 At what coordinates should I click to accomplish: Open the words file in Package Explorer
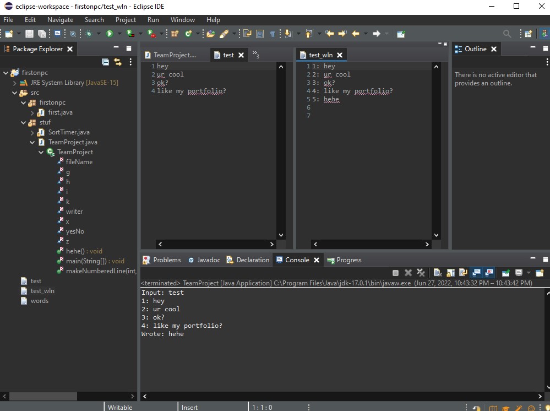point(39,301)
